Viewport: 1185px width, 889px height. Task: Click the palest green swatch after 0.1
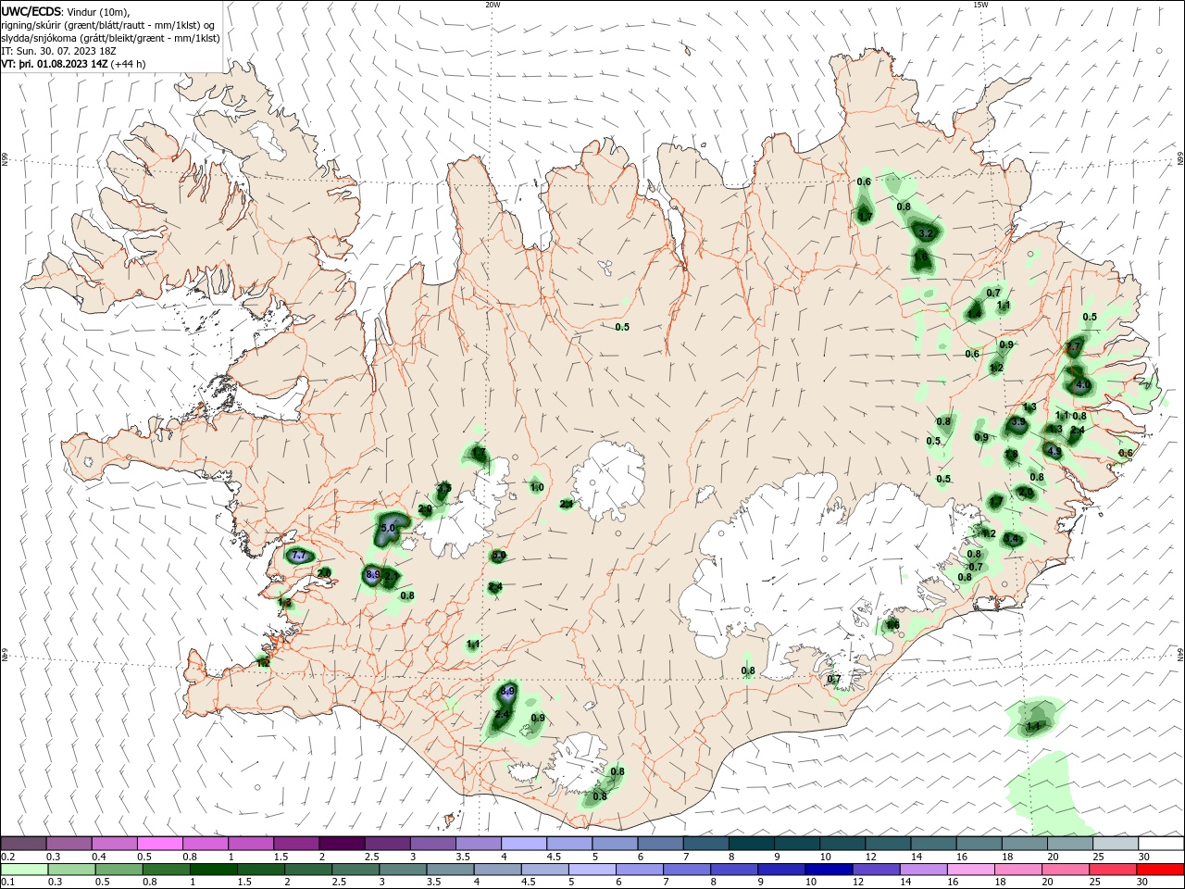(x=25, y=870)
